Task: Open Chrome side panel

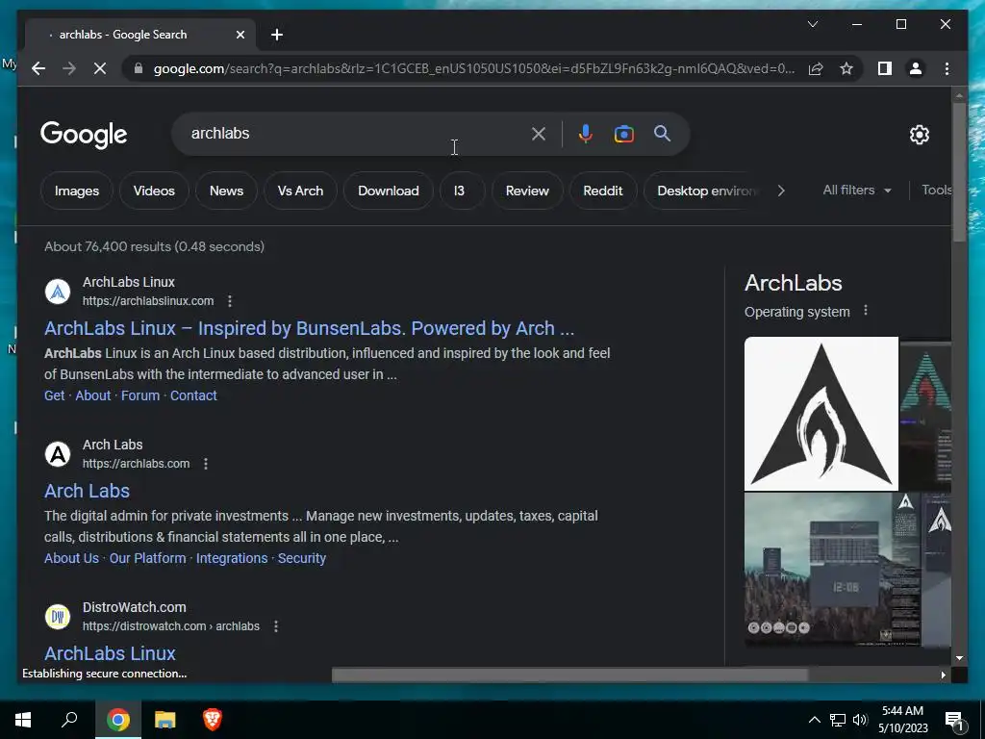Action: [885, 68]
